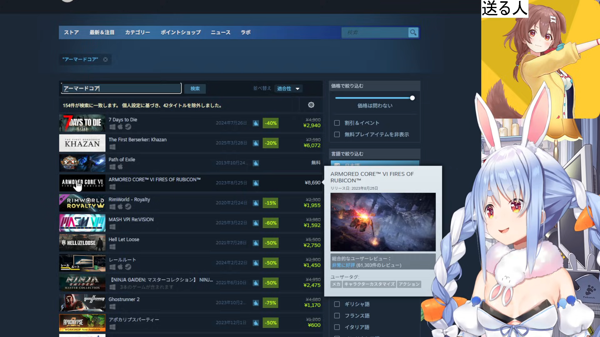Viewport: 600px width, 337px height.
Task: Open the ニュース tab
Action: [221, 32]
